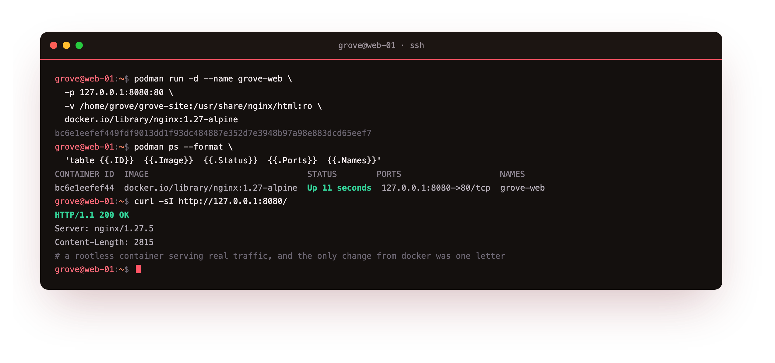
Task: Click the cursor block at the last prompt
Action: coord(138,269)
